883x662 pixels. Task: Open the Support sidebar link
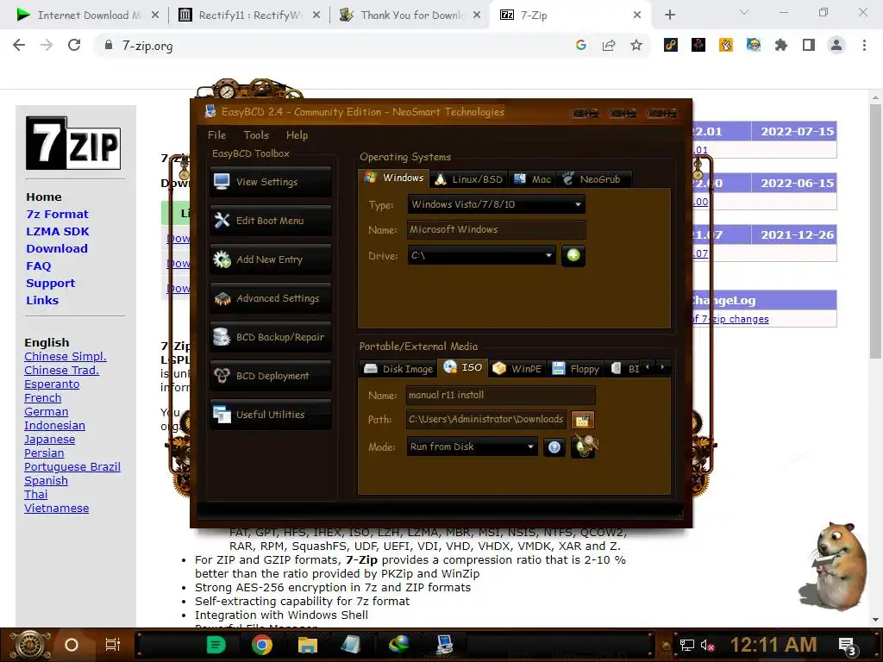(x=51, y=283)
